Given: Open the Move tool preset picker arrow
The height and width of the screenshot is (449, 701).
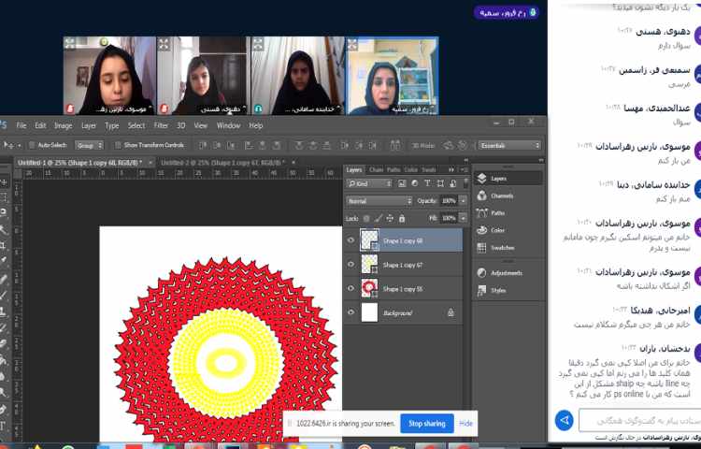Looking at the screenshot, I should (20, 145).
